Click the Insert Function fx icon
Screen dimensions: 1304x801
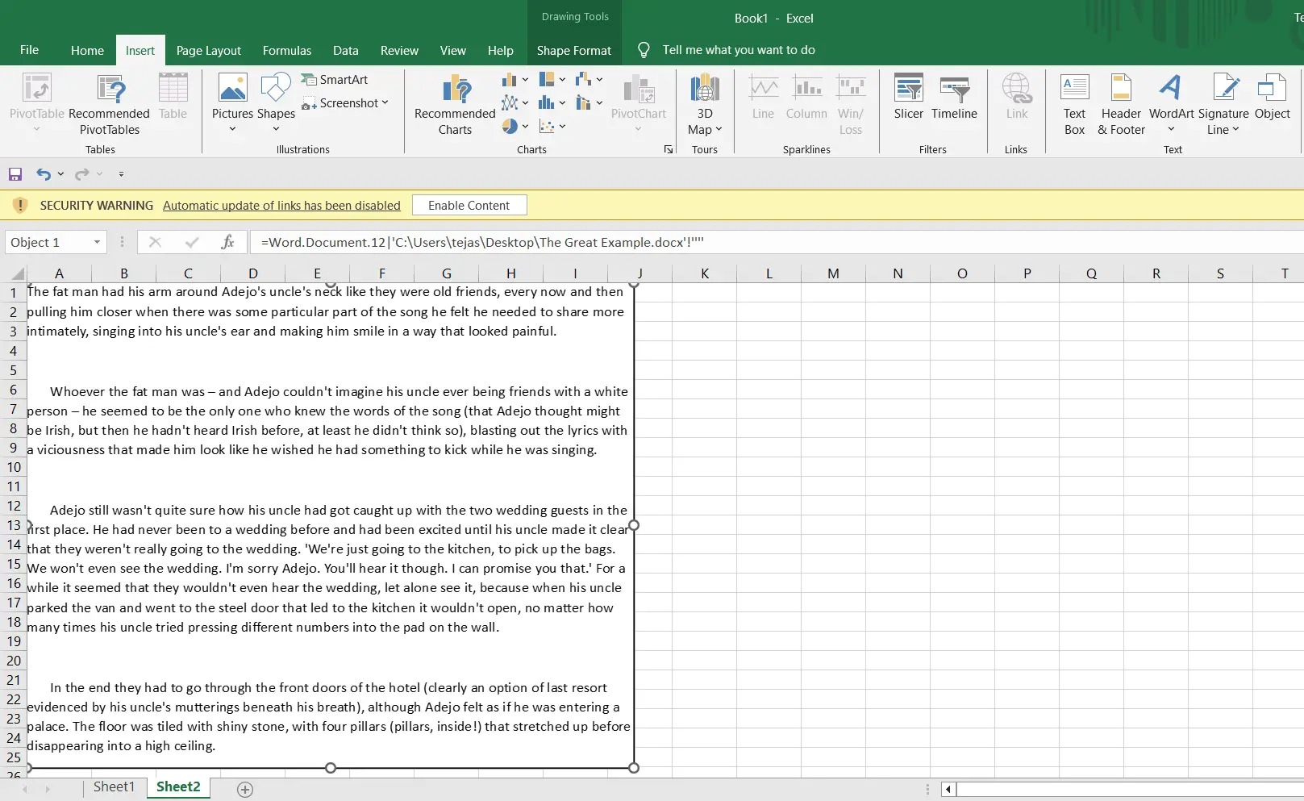[227, 242]
